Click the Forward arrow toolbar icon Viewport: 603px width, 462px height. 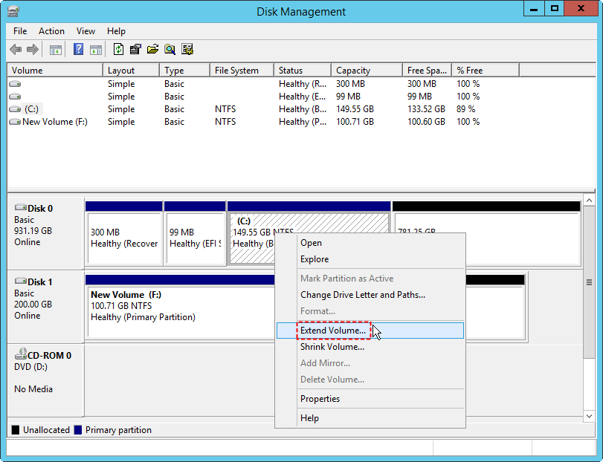(33, 50)
